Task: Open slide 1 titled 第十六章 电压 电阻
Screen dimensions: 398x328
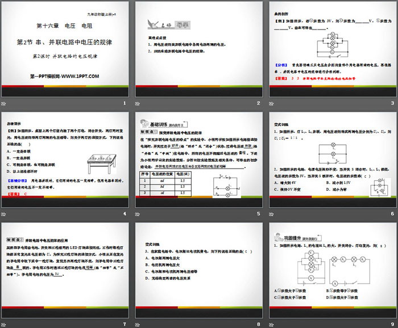Action: [x=65, y=49]
